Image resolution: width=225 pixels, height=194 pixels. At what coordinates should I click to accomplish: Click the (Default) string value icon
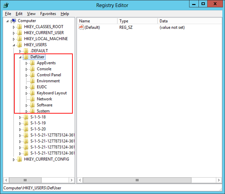pyautogui.click(x=81, y=27)
